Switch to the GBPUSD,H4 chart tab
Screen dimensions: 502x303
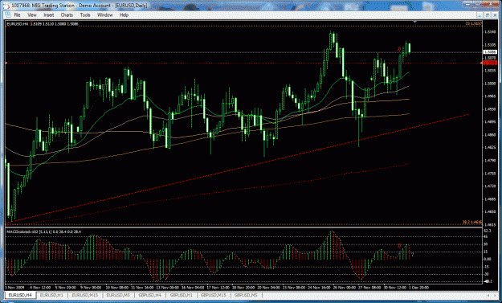(x=150, y=295)
